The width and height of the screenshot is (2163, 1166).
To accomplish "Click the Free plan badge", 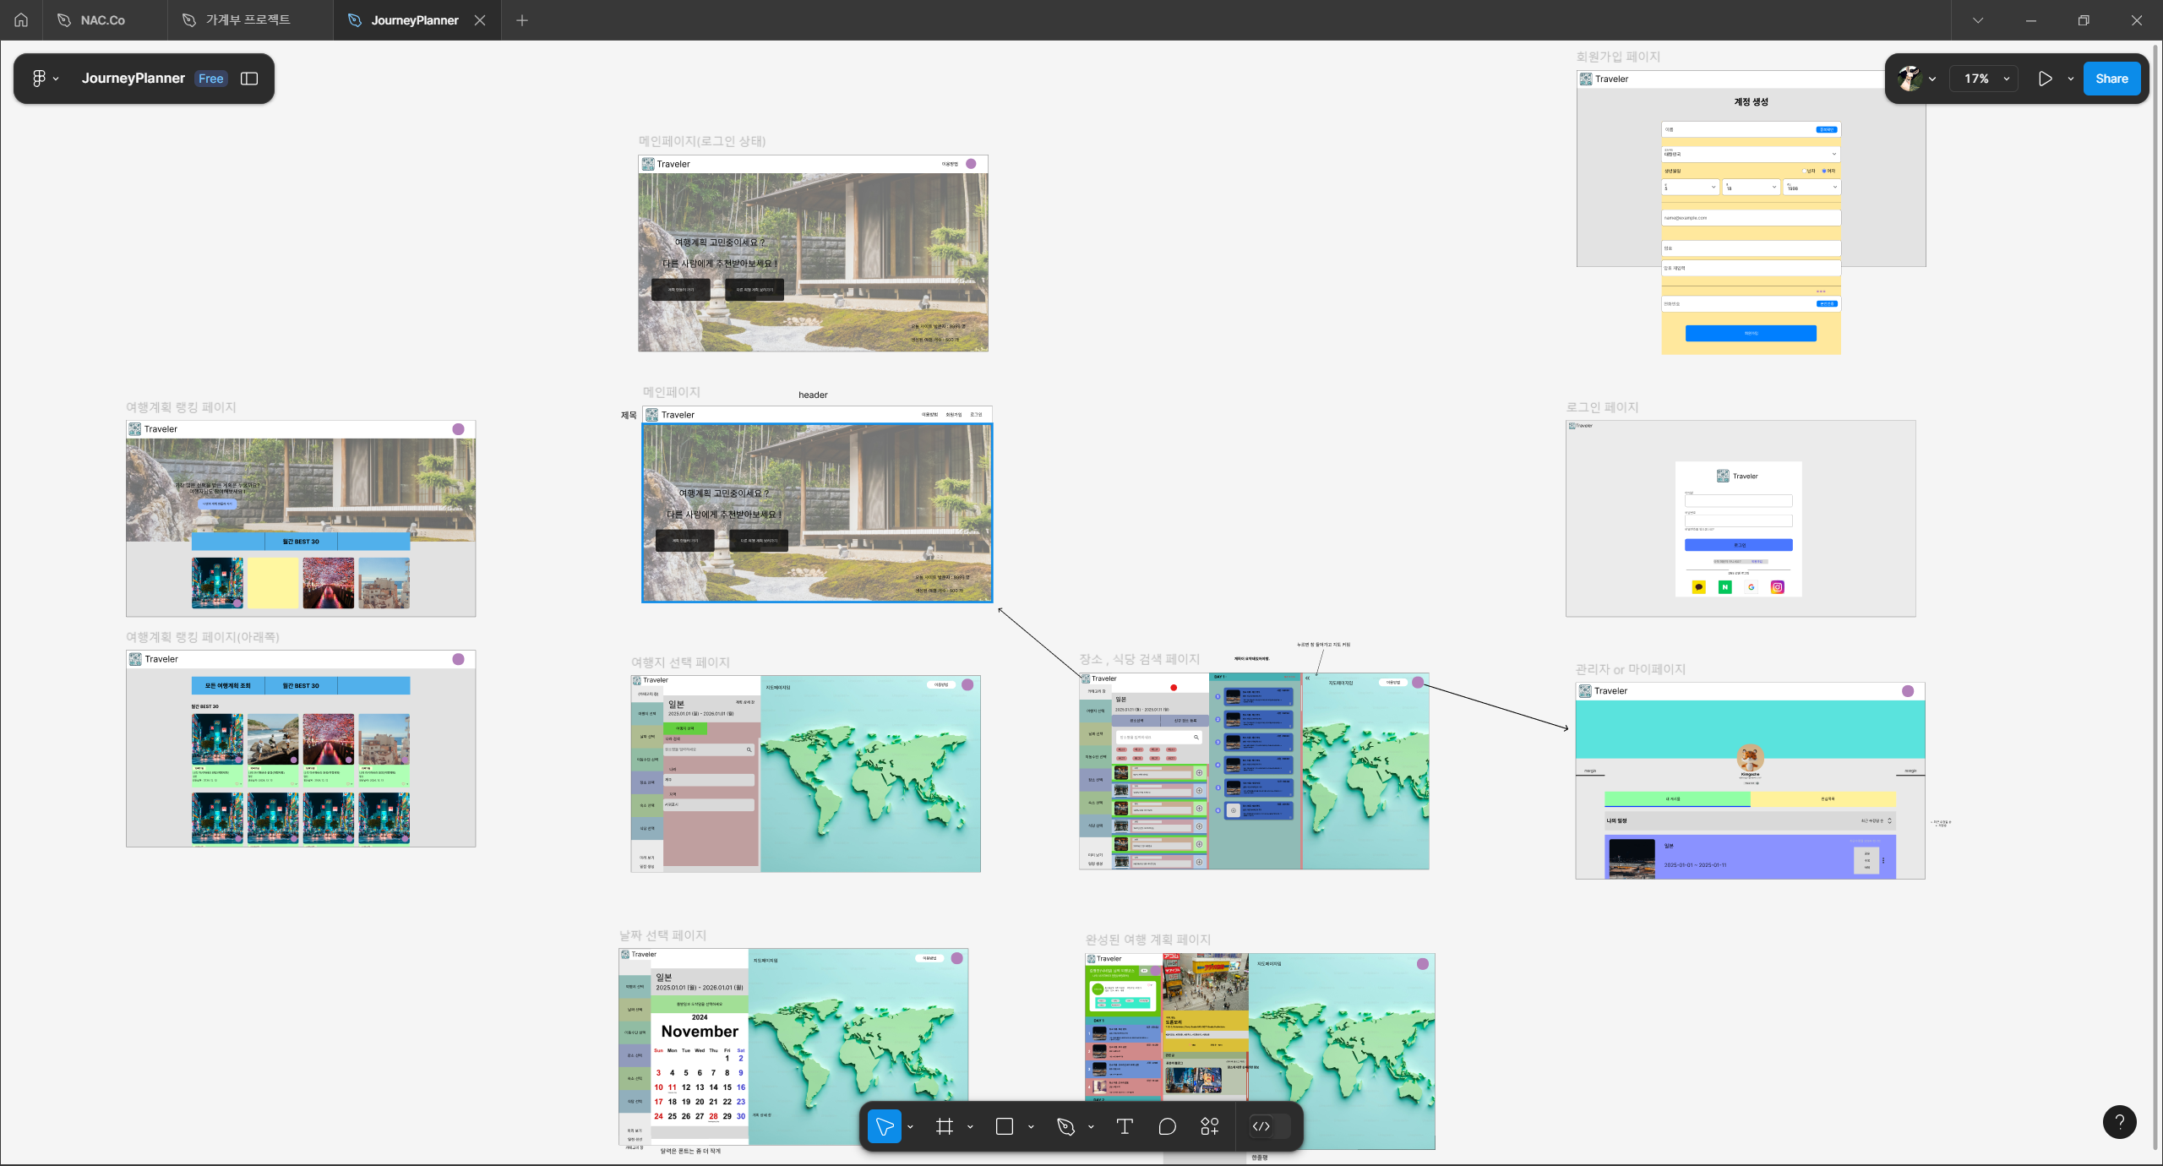I will [x=211, y=79].
